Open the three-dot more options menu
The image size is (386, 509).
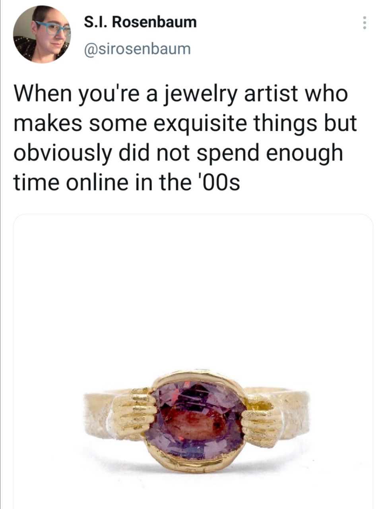pos(363,23)
